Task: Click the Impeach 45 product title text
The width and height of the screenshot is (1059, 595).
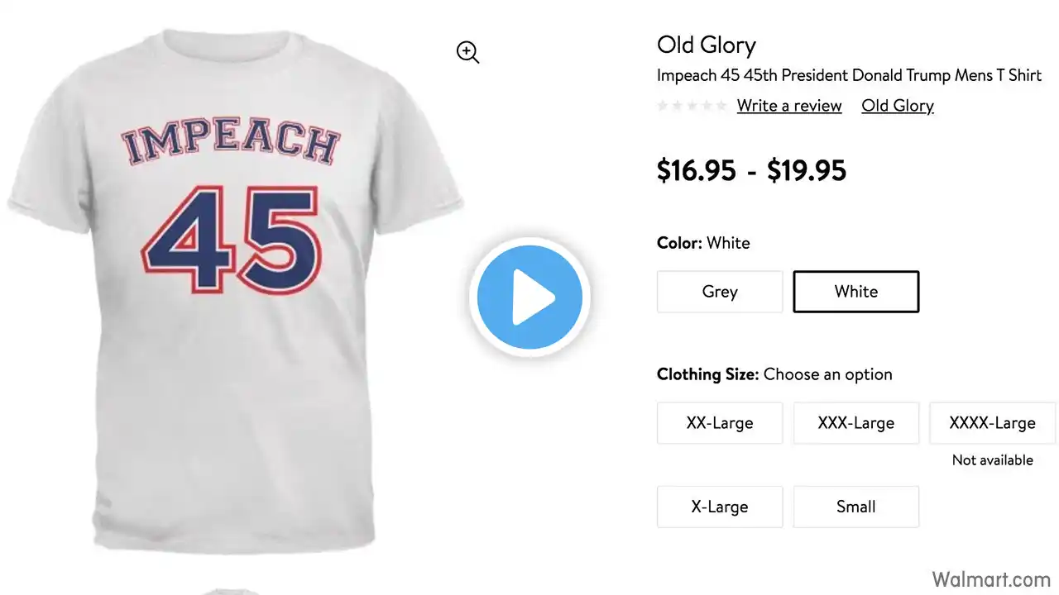Action: (x=849, y=75)
